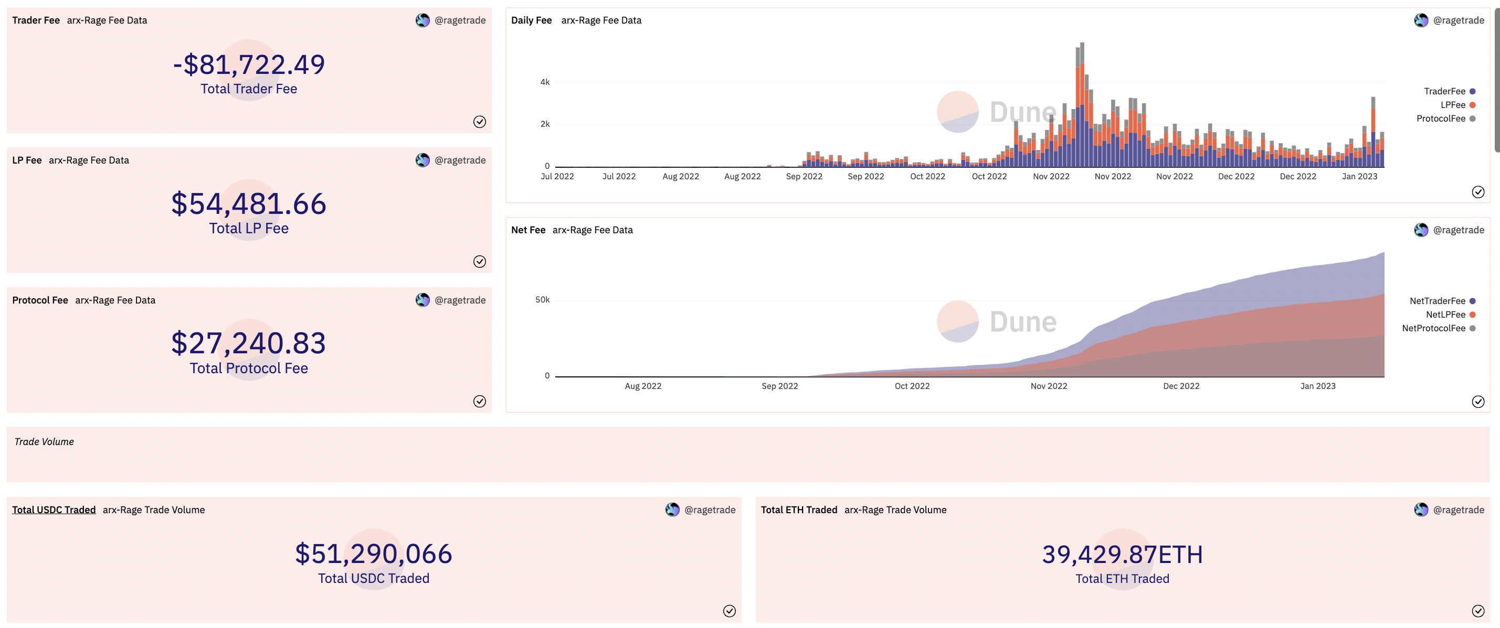Click the checkmark status icon on Daily Fee chart

(x=1478, y=192)
